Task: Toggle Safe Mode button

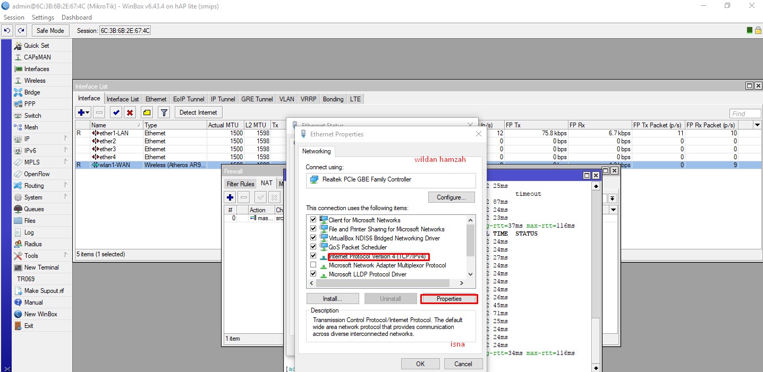Action: [x=50, y=31]
